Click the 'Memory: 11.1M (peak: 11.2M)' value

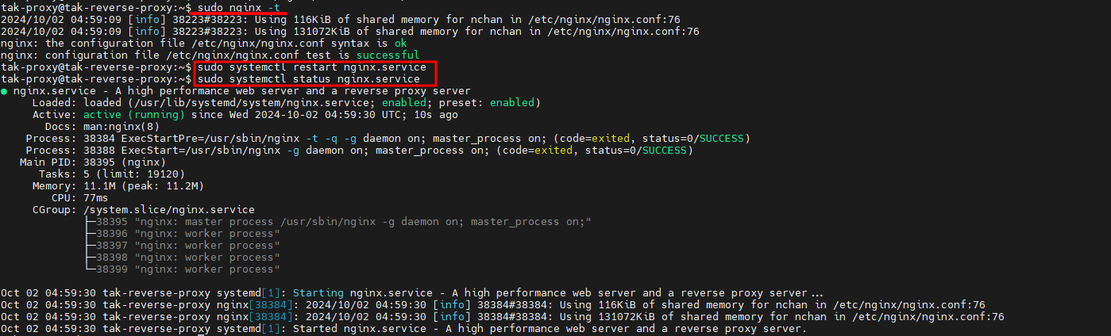[143, 186]
